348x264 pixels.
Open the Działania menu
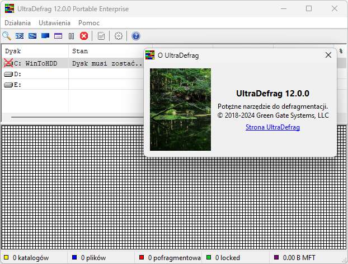point(17,23)
